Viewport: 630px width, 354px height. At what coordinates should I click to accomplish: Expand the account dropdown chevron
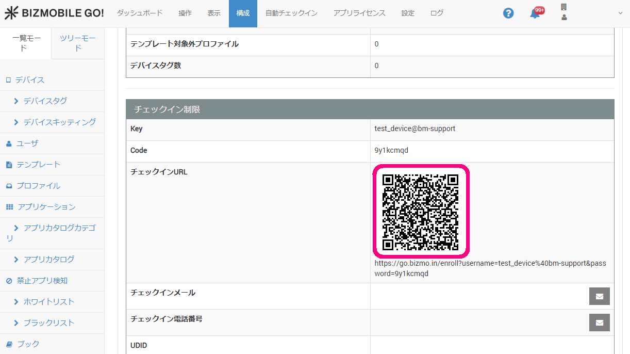click(620, 13)
